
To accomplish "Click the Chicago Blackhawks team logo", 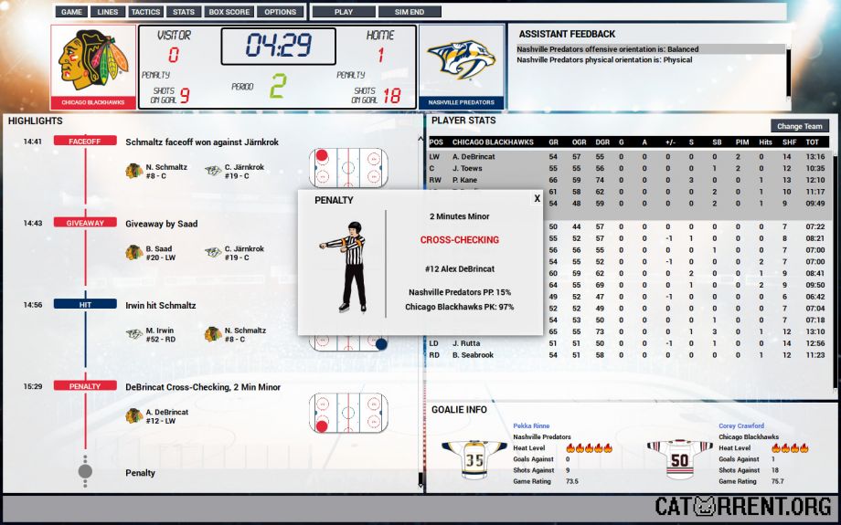I will tap(93, 60).
